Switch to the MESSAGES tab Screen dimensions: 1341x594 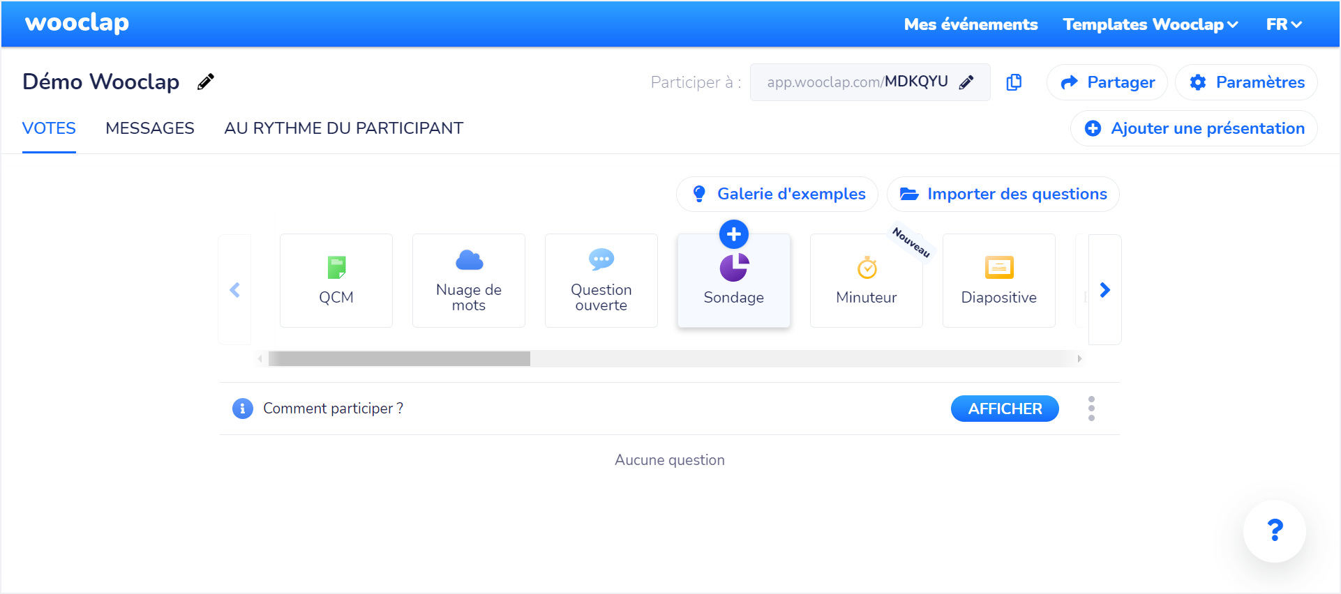point(150,128)
